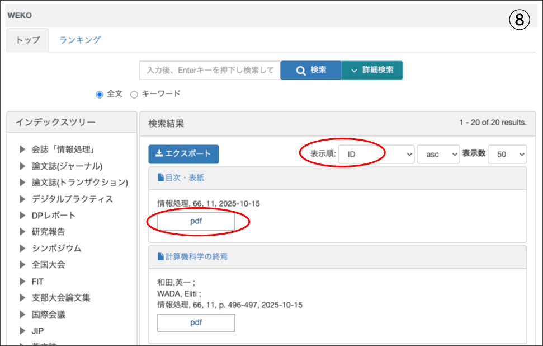This screenshot has height=346, width=543.
Task: Open the 表示数 50 dropdown
Action: pos(507,155)
